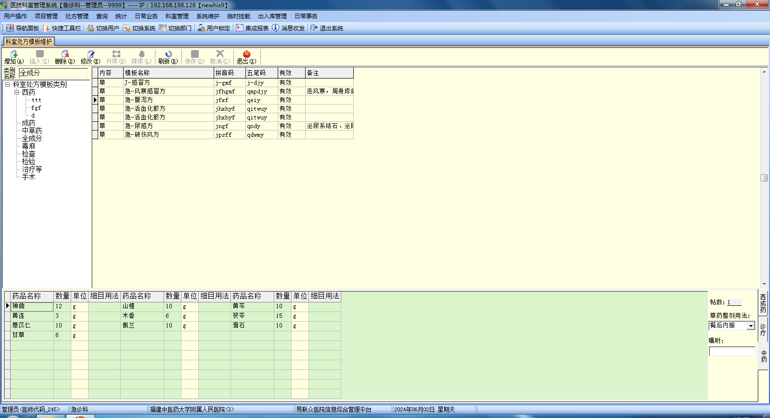Open the 统计 menu
Image resolution: width=770 pixels, height=418 pixels.
(x=121, y=16)
